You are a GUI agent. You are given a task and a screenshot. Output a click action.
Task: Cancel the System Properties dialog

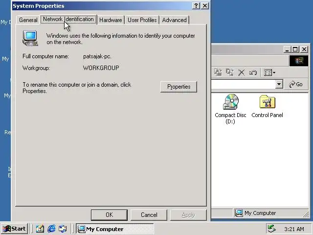tap(149, 215)
